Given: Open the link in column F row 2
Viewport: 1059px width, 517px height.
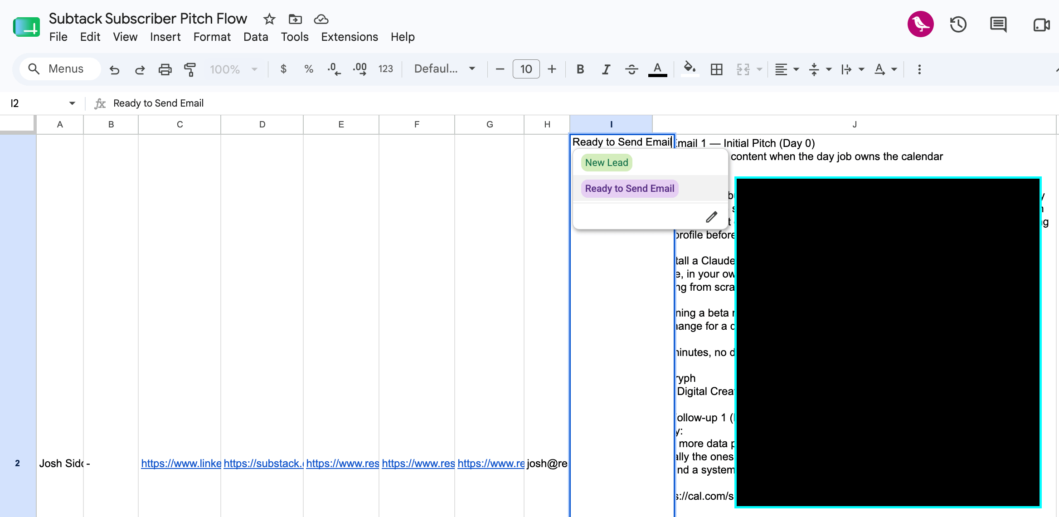Looking at the screenshot, I should [418, 463].
